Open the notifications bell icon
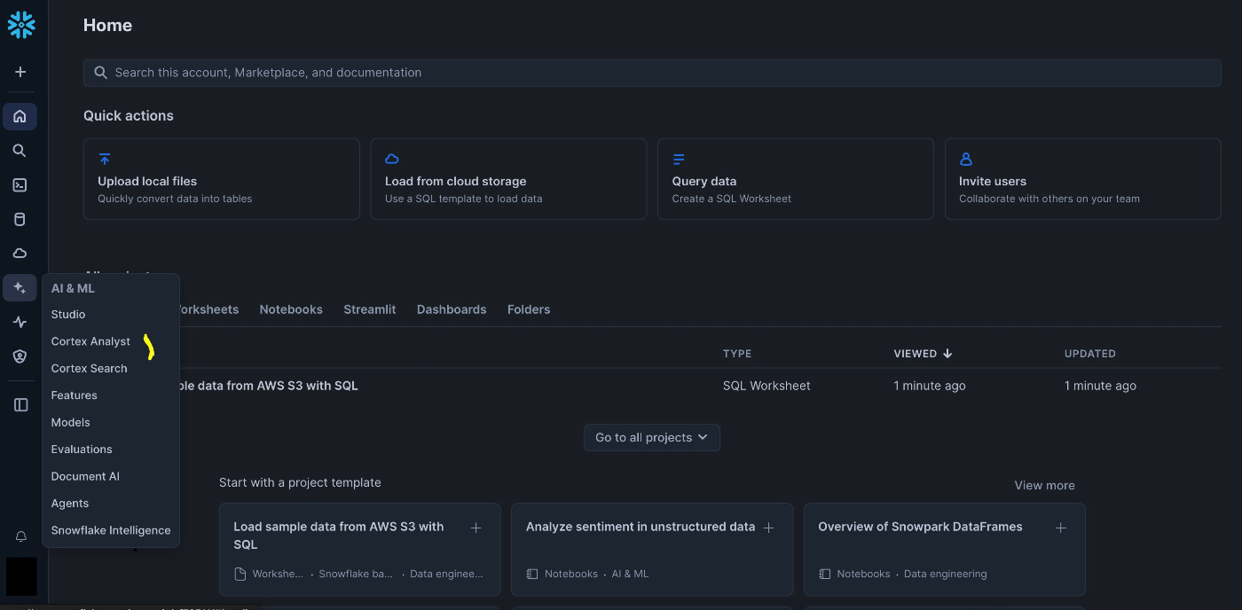 [20, 537]
